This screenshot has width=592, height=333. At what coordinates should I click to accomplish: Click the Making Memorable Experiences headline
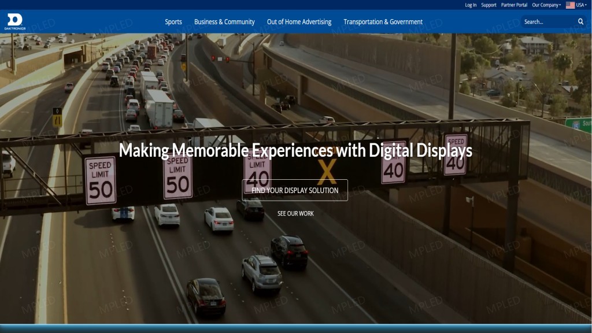coord(295,151)
